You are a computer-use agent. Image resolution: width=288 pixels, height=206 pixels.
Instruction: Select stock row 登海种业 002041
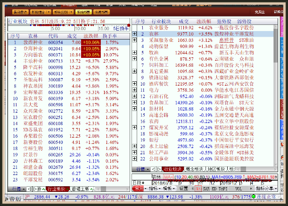[69, 48]
